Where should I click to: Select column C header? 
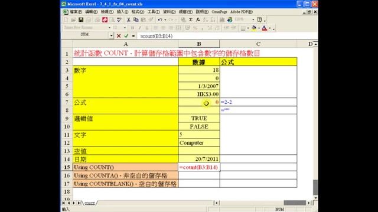click(258, 44)
